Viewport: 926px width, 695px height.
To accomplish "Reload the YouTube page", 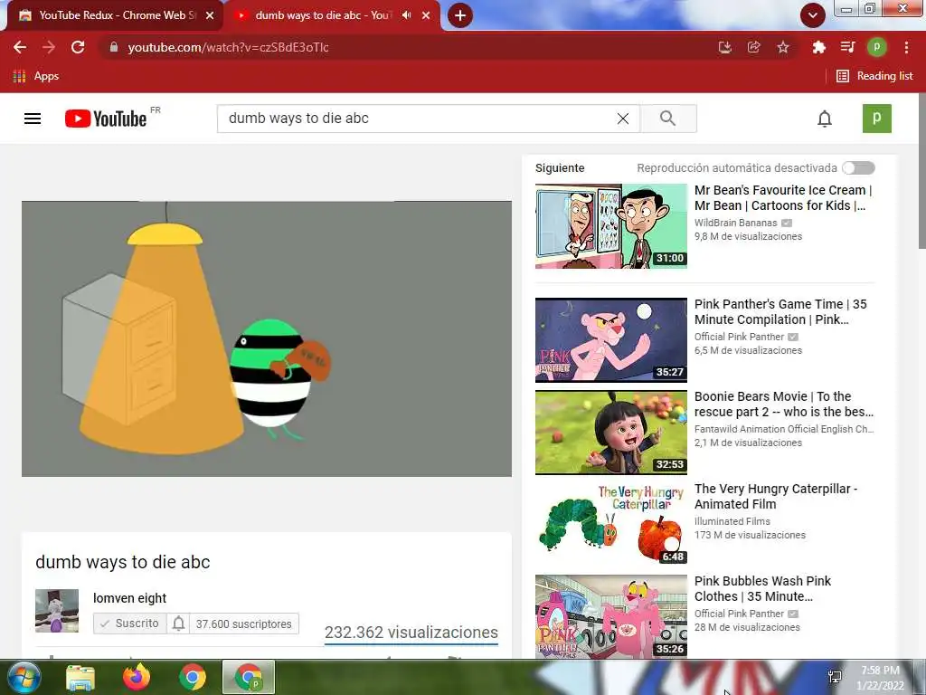I will pos(78,47).
